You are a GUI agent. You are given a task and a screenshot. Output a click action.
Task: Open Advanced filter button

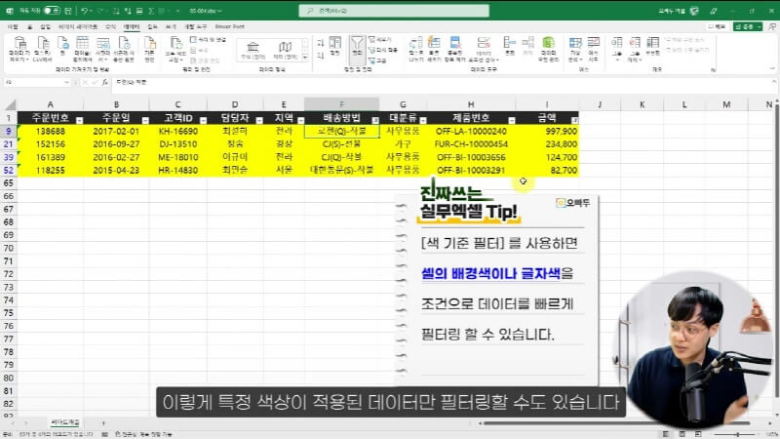378,60
